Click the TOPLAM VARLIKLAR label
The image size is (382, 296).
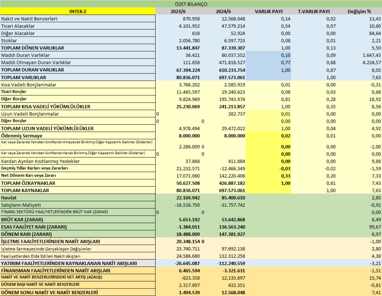coord(24,77)
